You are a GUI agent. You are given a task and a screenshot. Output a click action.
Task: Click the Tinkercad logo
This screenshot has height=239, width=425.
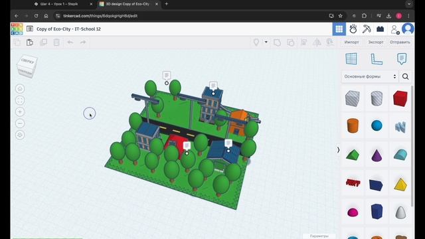click(17, 29)
